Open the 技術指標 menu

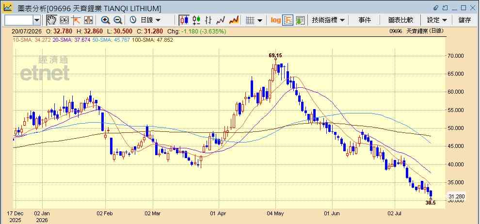[328, 20]
